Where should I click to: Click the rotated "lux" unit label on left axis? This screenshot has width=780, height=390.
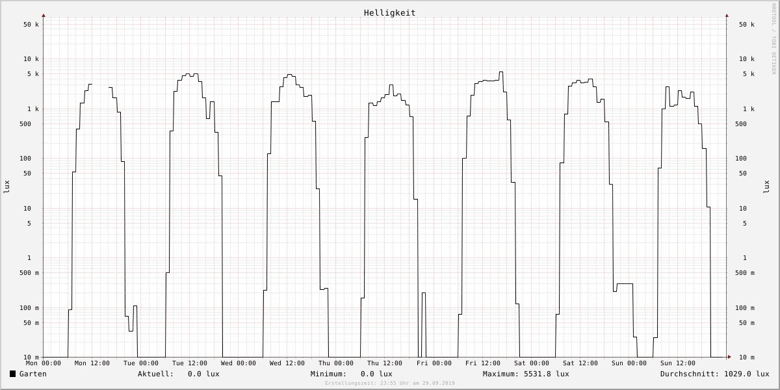tap(6, 187)
